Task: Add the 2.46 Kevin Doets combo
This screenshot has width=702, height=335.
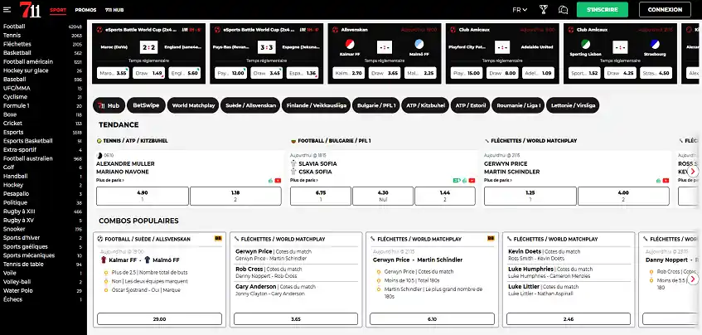Action: 569,319
